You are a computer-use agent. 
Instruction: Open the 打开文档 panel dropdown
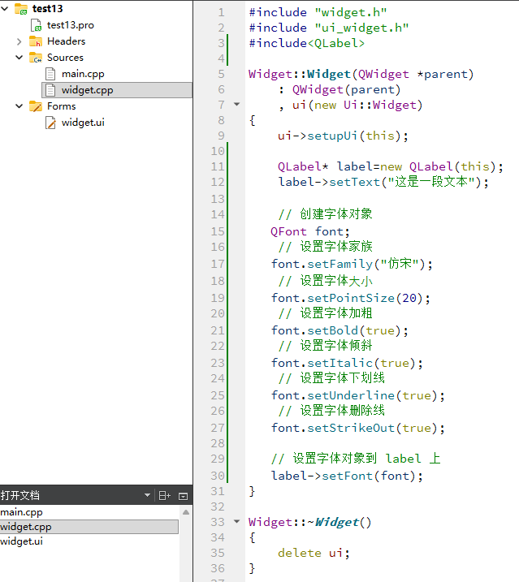coord(147,495)
